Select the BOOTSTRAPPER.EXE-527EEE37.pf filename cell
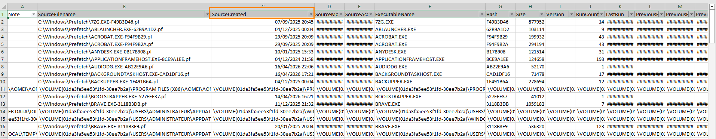This screenshot has height=139, width=716. tap(124, 96)
